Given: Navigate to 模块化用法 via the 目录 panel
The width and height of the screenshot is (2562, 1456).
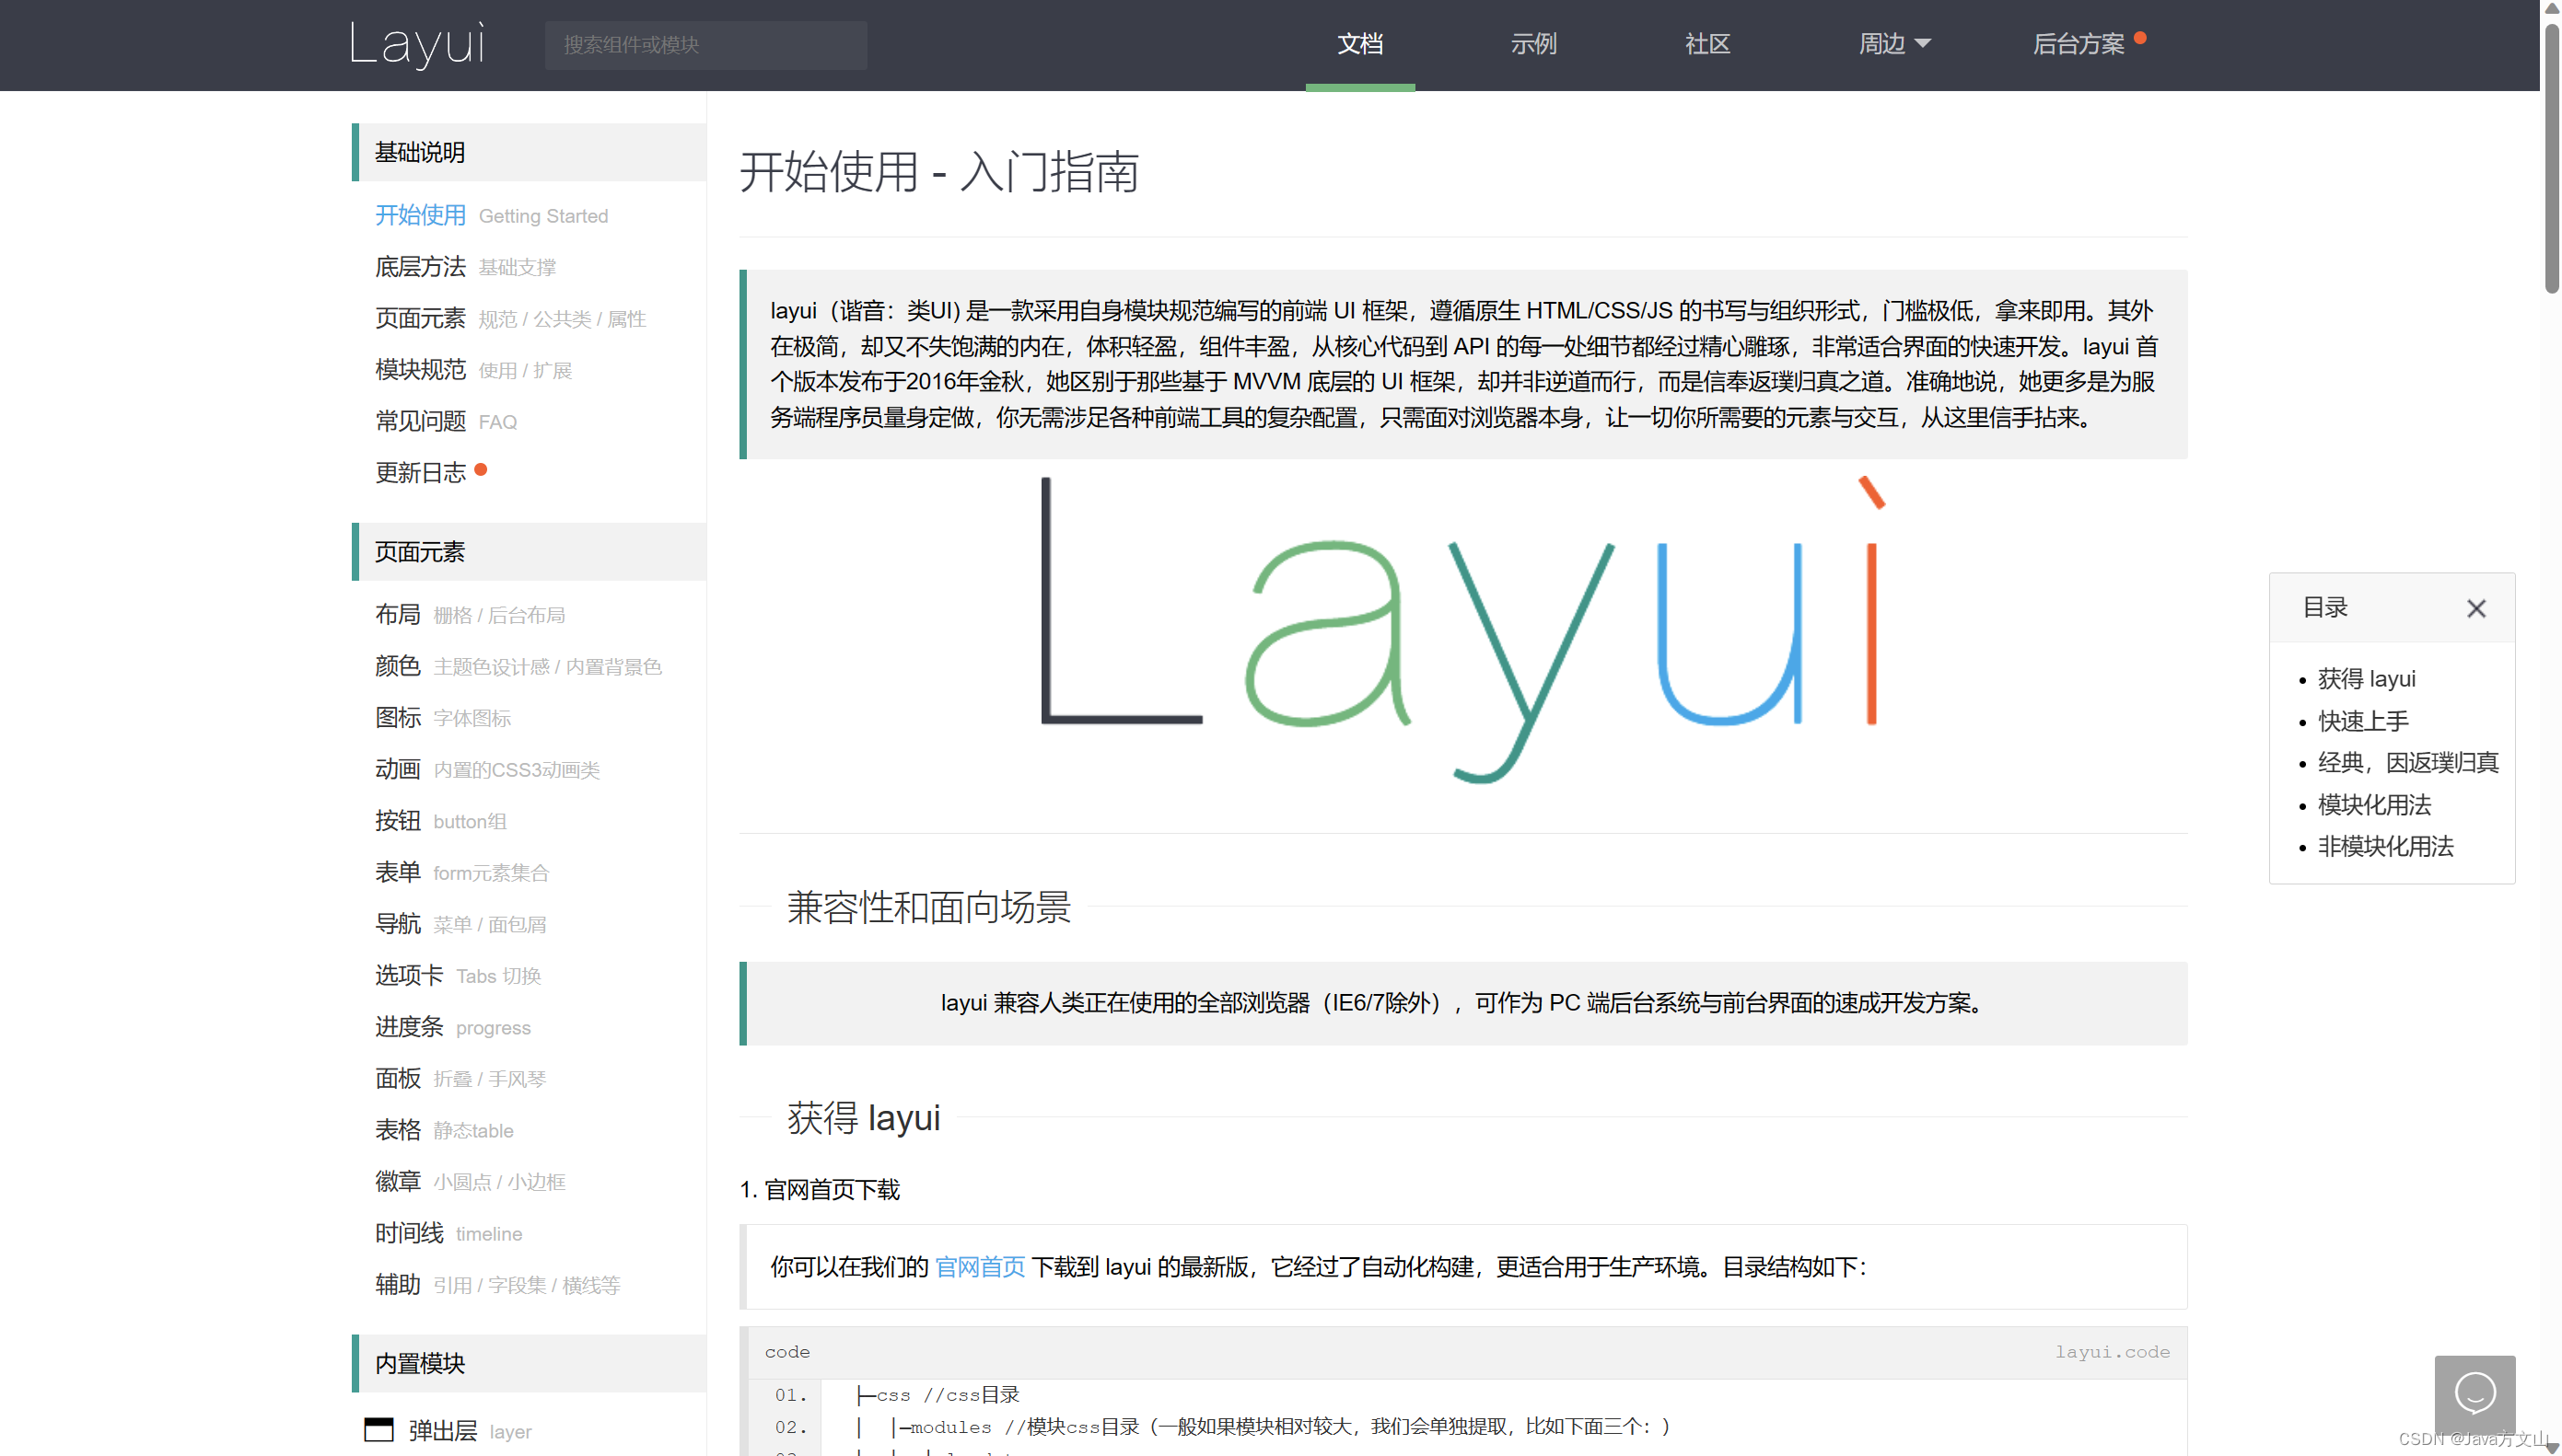Looking at the screenshot, I should click(x=2376, y=804).
